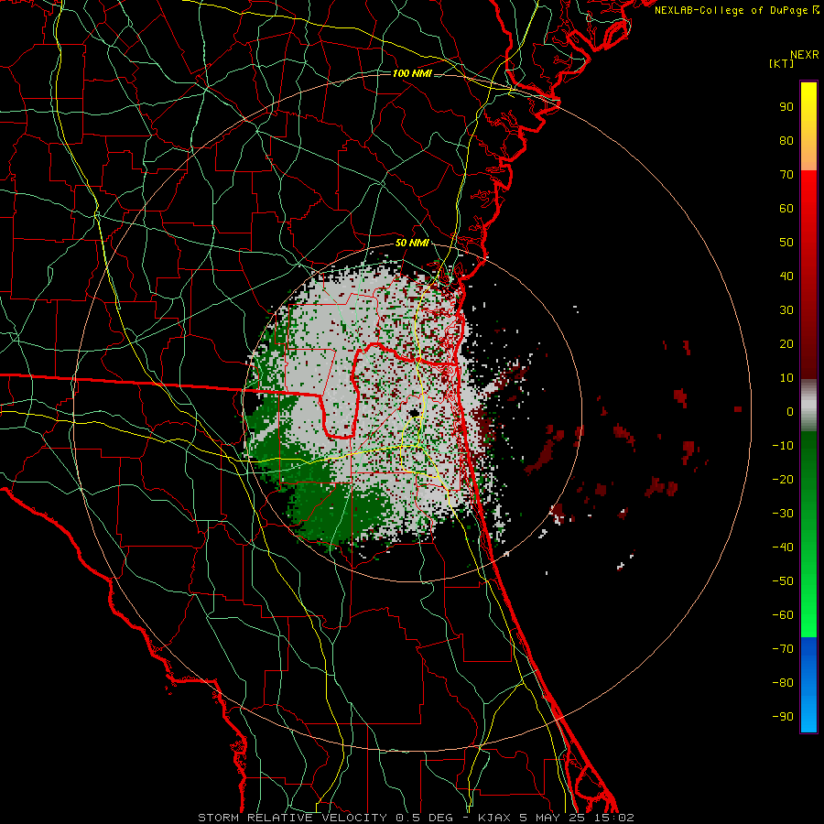Click the STORM RELATIVE VELOCITY caption text

(x=293, y=818)
